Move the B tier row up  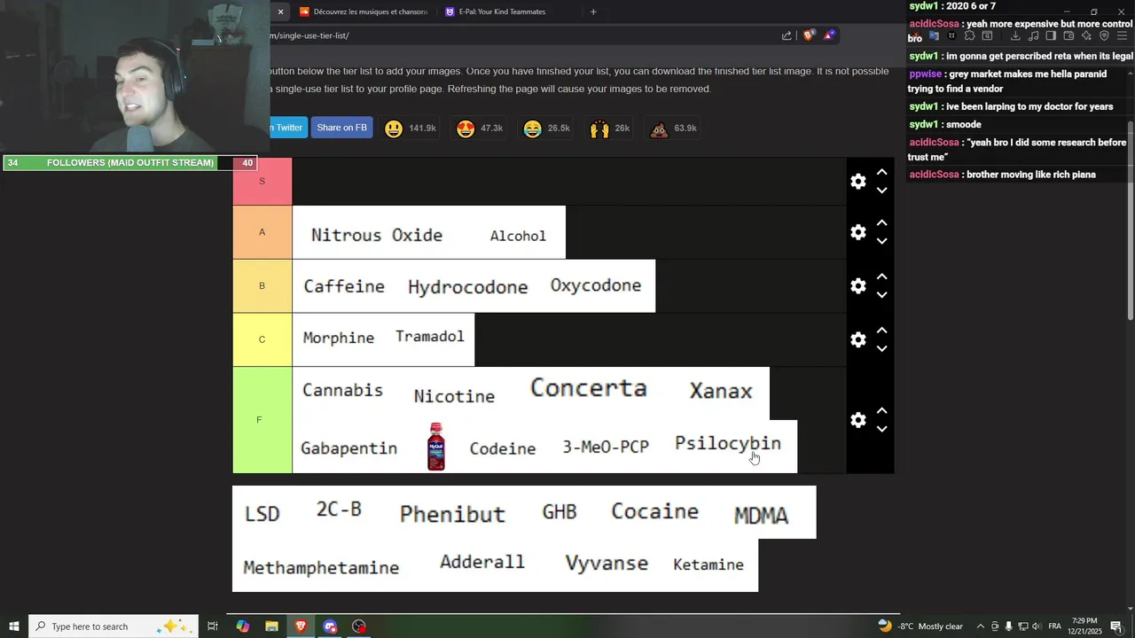pos(881,276)
